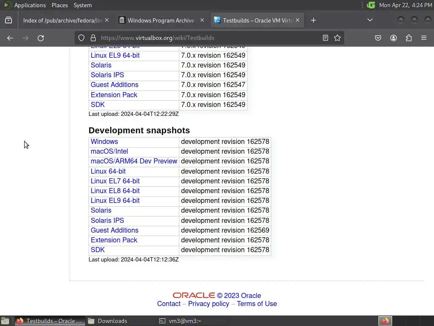Open the extensions puzzle icon
The width and height of the screenshot is (434, 326).
[x=409, y=38]
